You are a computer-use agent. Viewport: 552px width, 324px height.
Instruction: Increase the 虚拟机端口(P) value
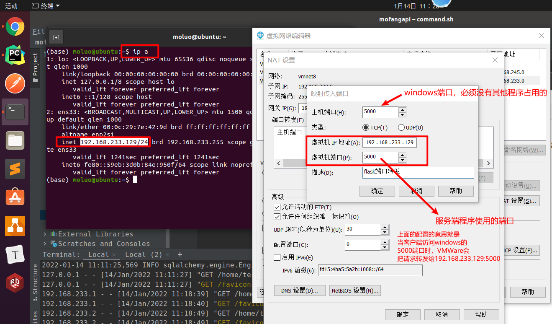[402, 155]
